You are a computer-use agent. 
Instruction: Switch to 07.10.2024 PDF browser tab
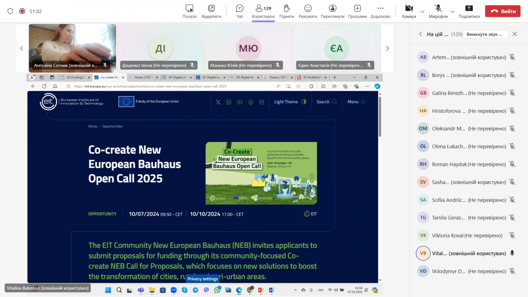tap(312, 77)
